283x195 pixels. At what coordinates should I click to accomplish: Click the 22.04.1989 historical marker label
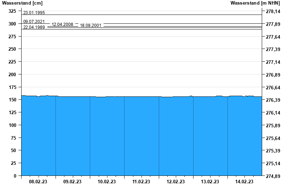[34, 27]
